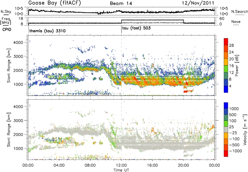Click the '60' Nave axis tick

pyautogui.click(x=222, y=19)
